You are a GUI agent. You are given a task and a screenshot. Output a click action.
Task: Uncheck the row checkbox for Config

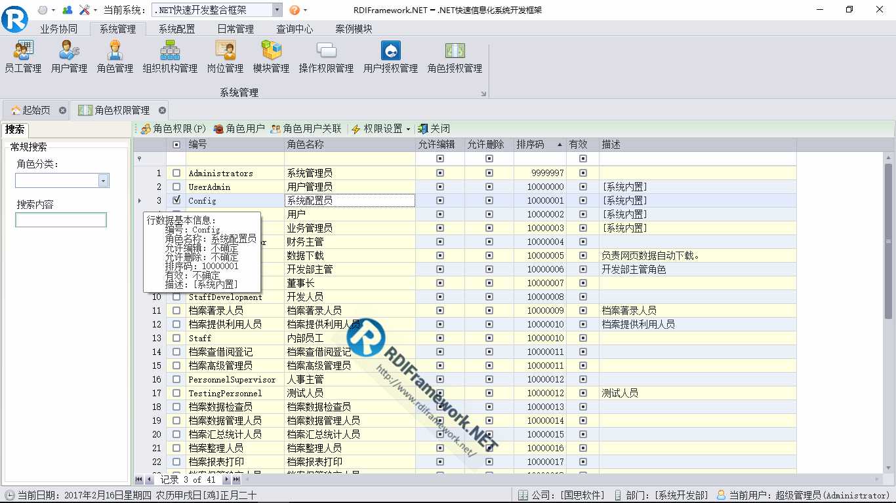176,200
